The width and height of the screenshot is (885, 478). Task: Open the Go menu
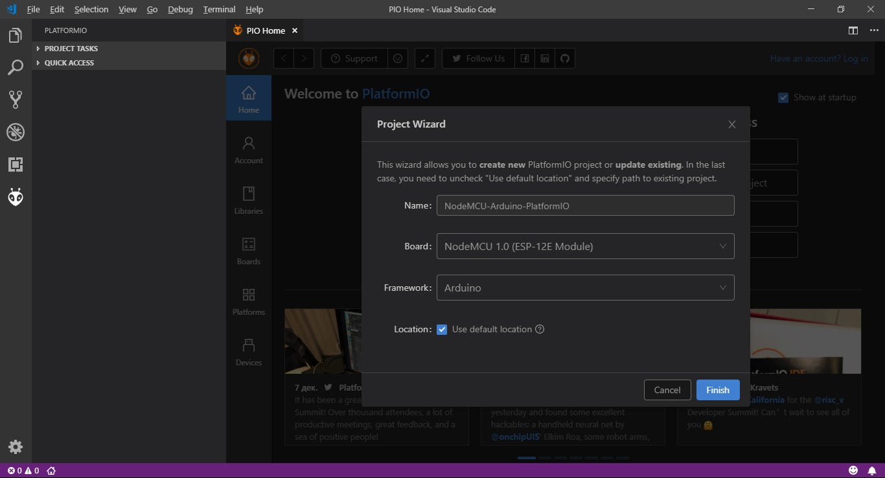point(152,9)
